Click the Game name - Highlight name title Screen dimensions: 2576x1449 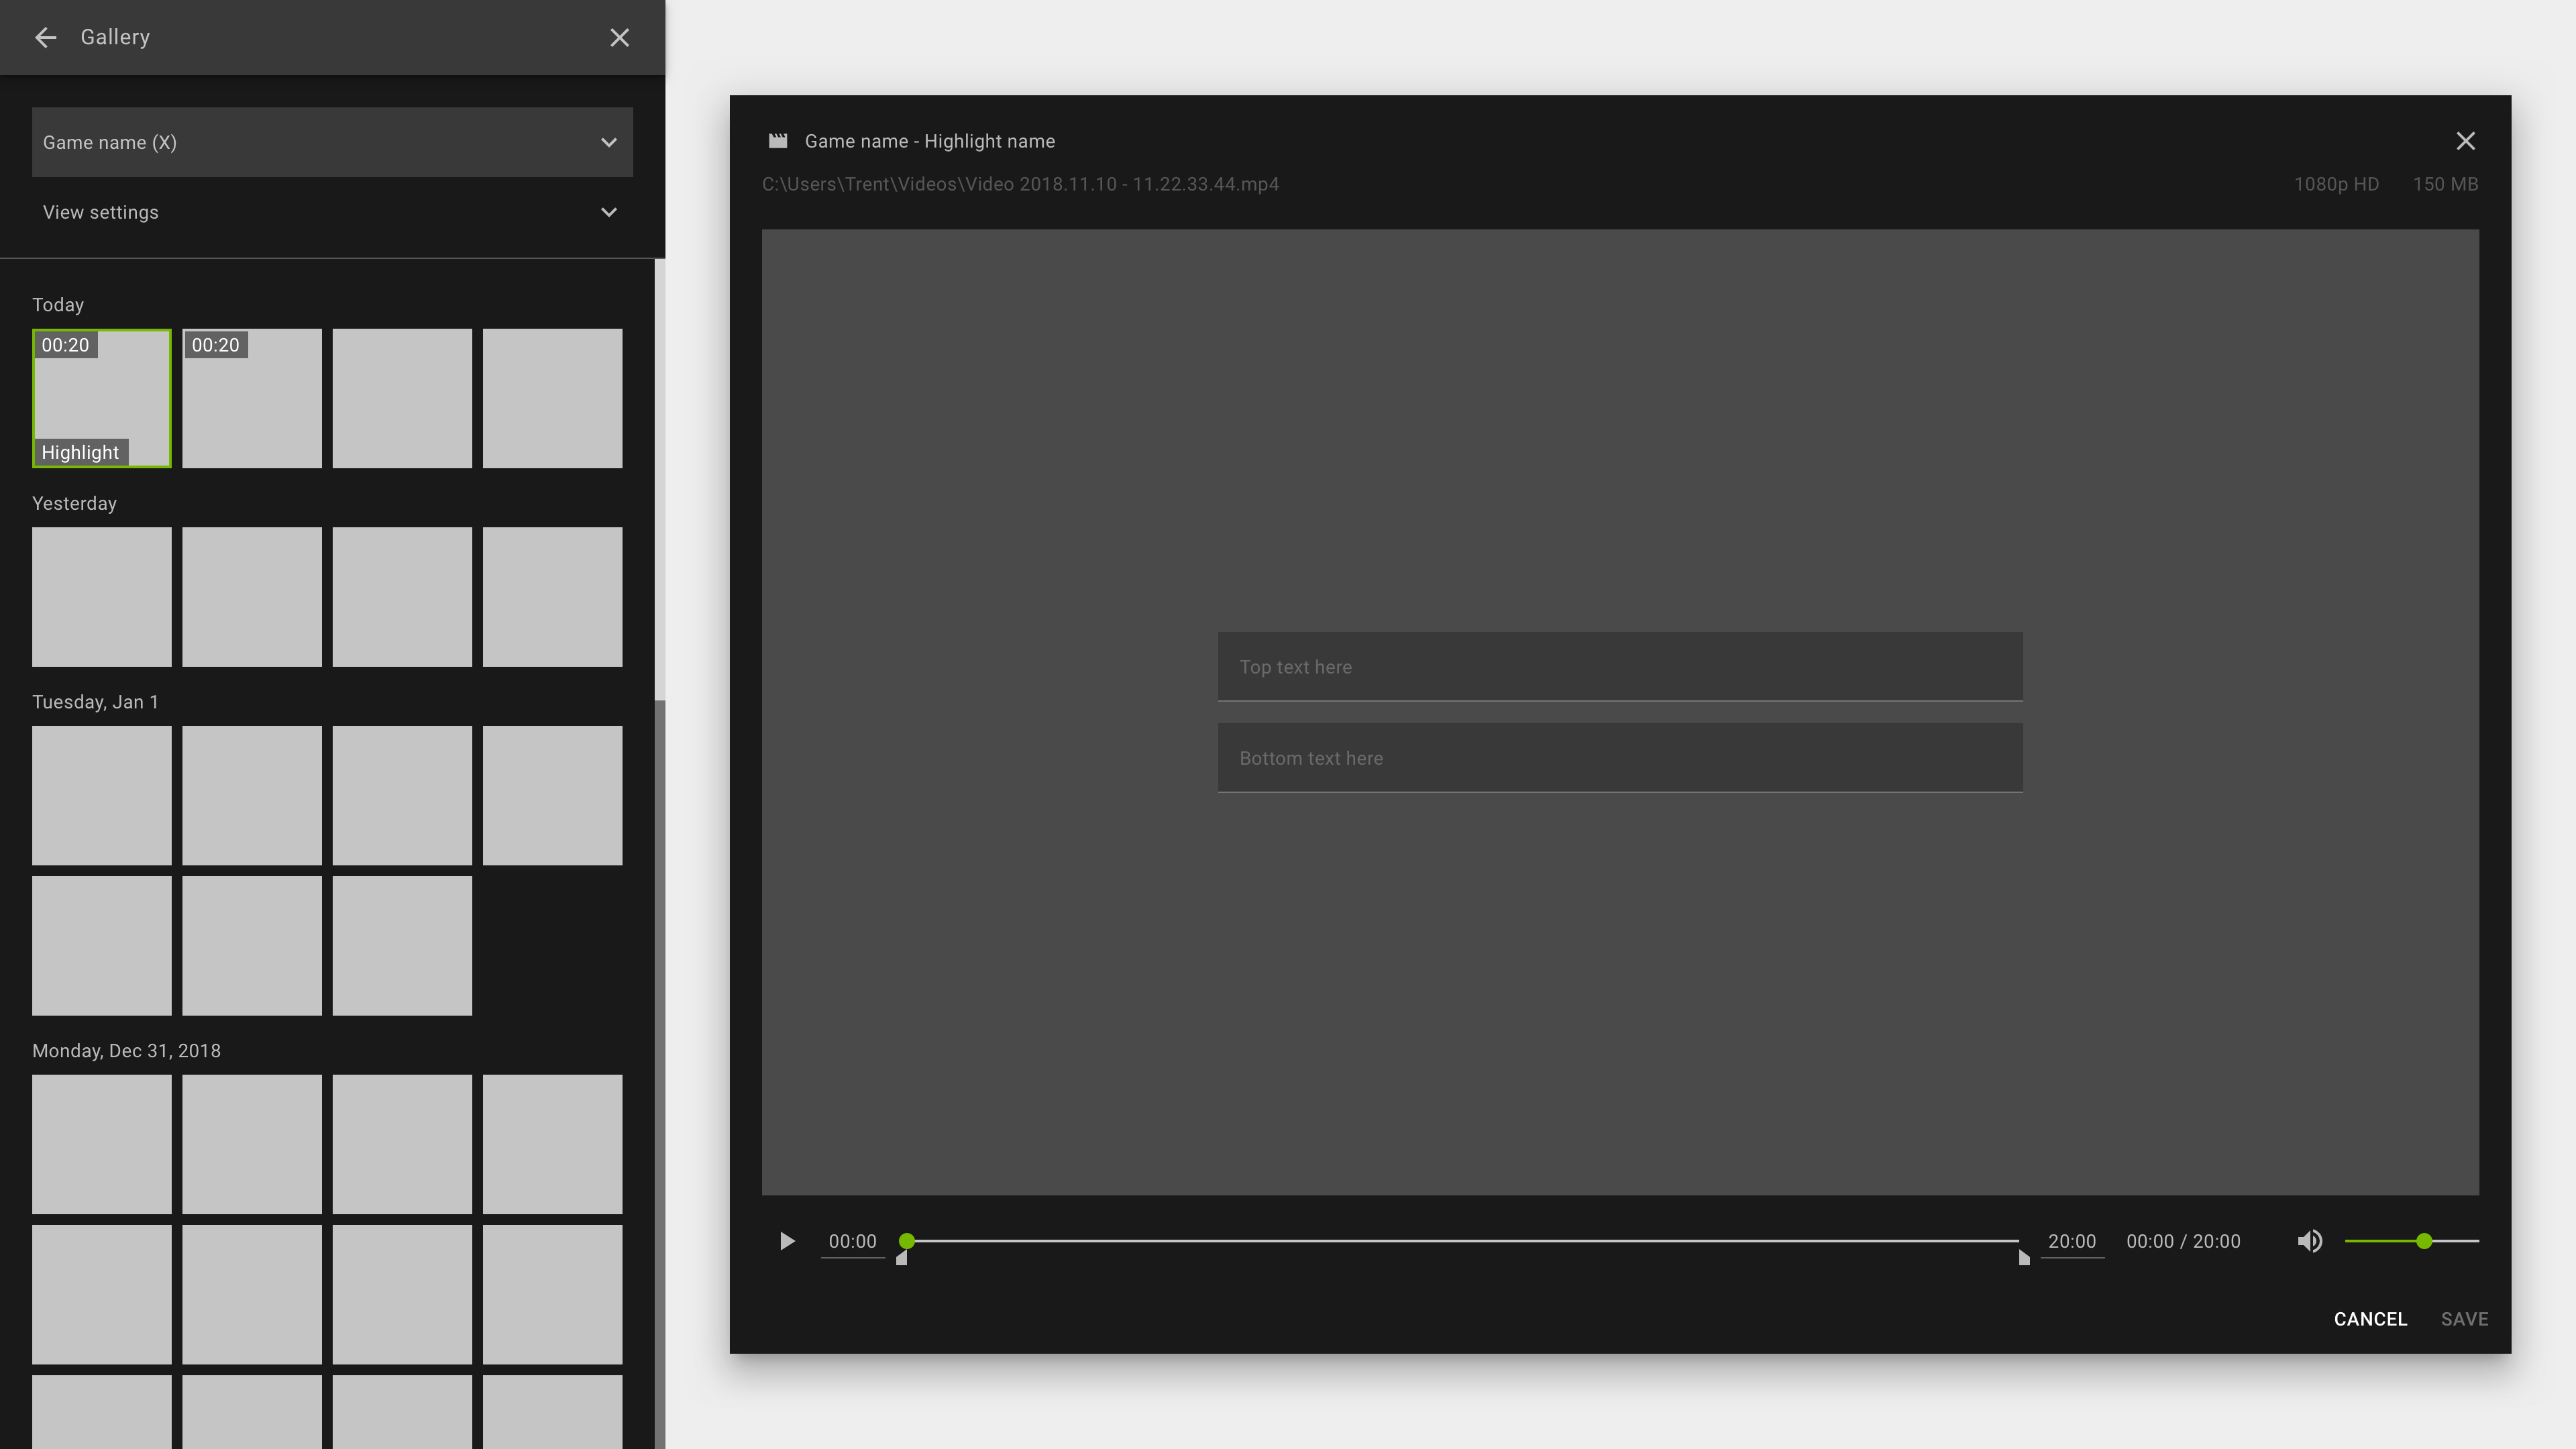(x=929, y=141)
